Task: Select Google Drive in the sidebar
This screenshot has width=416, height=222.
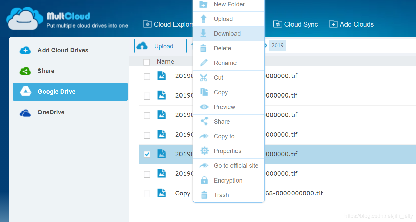Action: (70, 92)
